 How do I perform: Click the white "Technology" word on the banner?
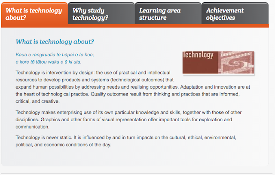(198, 55)
